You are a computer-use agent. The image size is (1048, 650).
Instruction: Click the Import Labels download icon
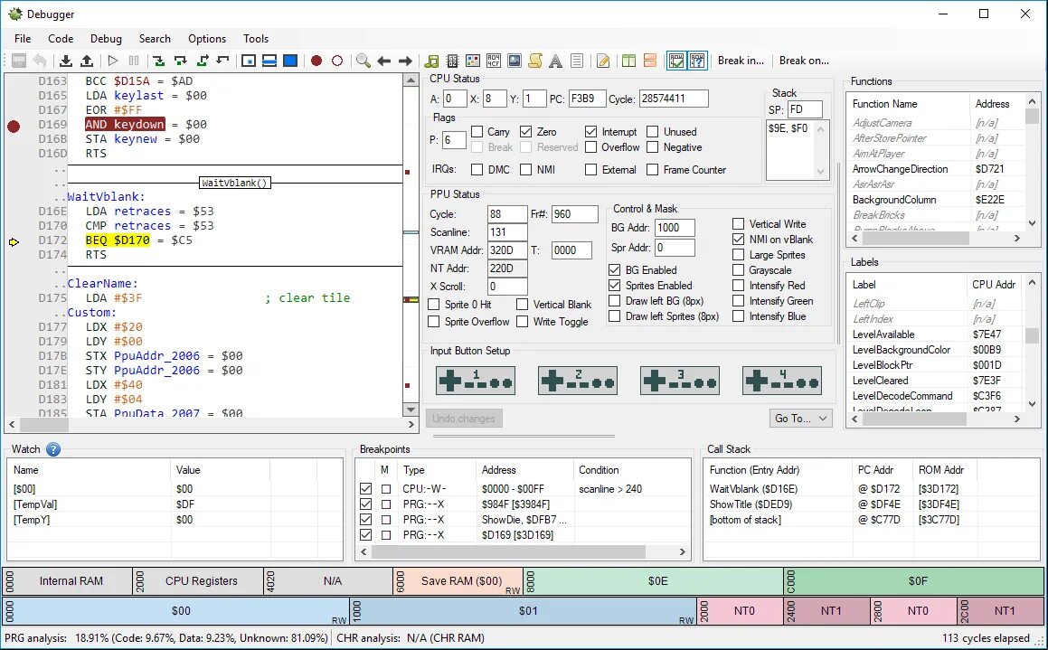click(65, 61)
